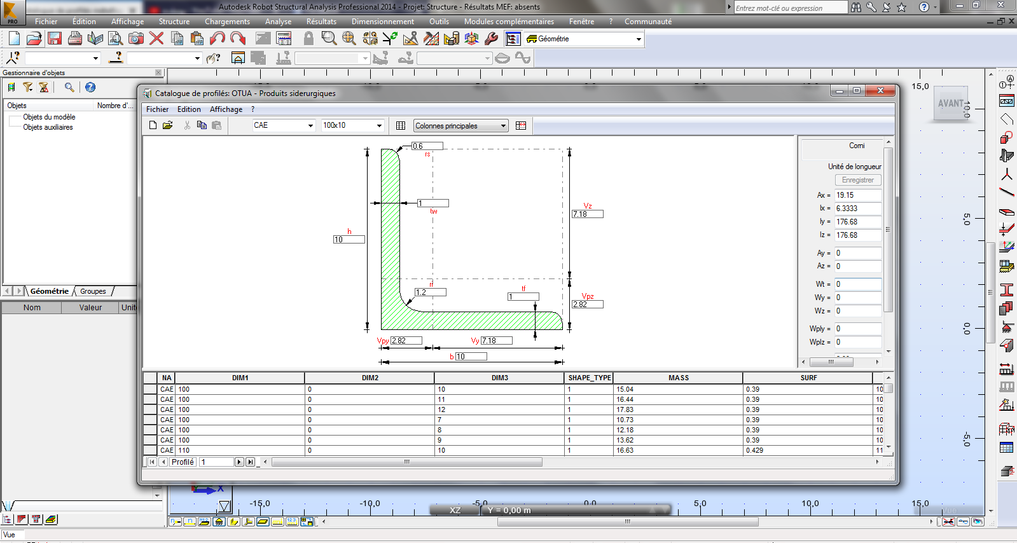The image size is (1017, 543).
Task: Click the copy icon in catalogue toolbar
Action: (x=202, y=125)
